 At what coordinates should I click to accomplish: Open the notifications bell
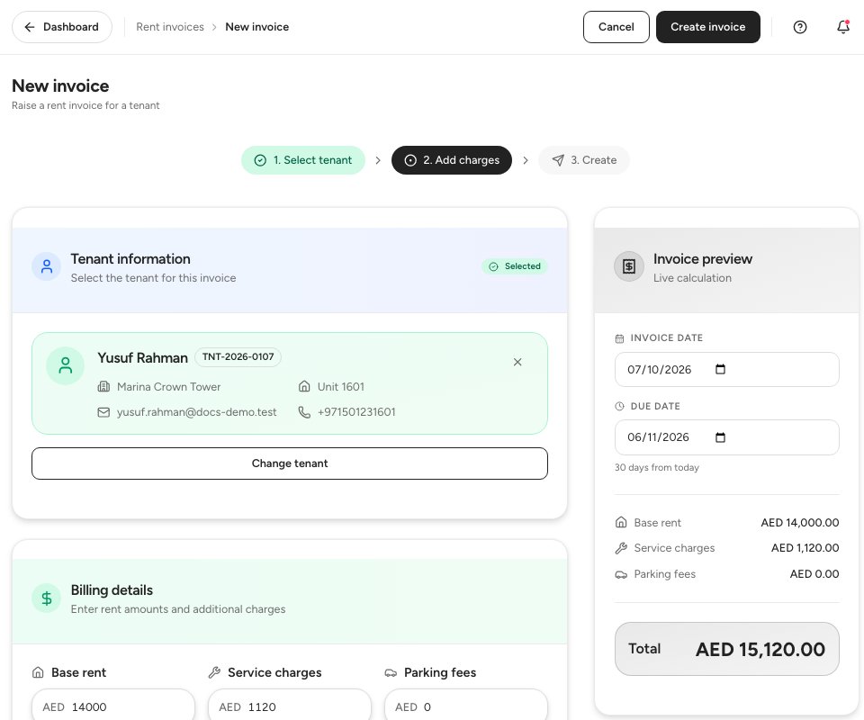coord(843,26)
